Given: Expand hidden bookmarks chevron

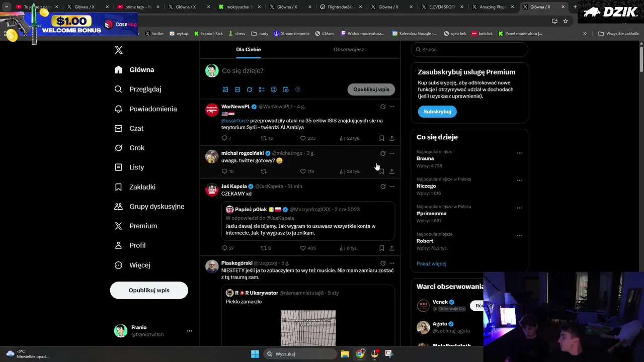Looking at the screenshot, I should click(x=585, y=33).
